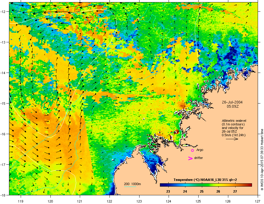The width and height of the screenshot is (264, 204).
Task: Click the latitude axis label '-14'
Action: [x=3, y=73]
